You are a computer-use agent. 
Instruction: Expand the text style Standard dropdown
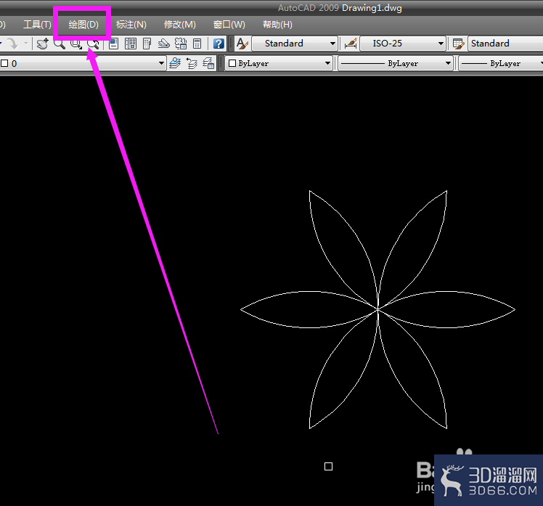click(x=332, y=44)
